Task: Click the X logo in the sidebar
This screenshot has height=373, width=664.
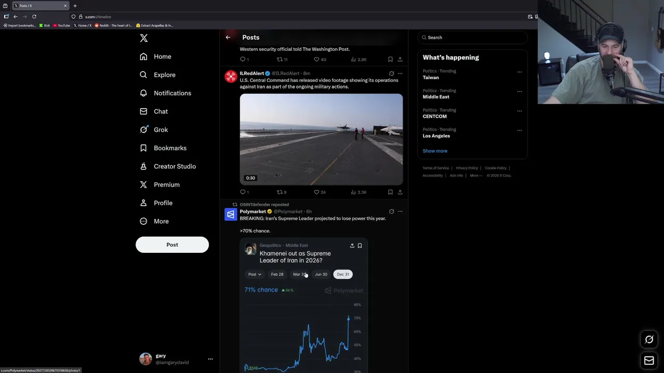Action: tap(144, 38)
